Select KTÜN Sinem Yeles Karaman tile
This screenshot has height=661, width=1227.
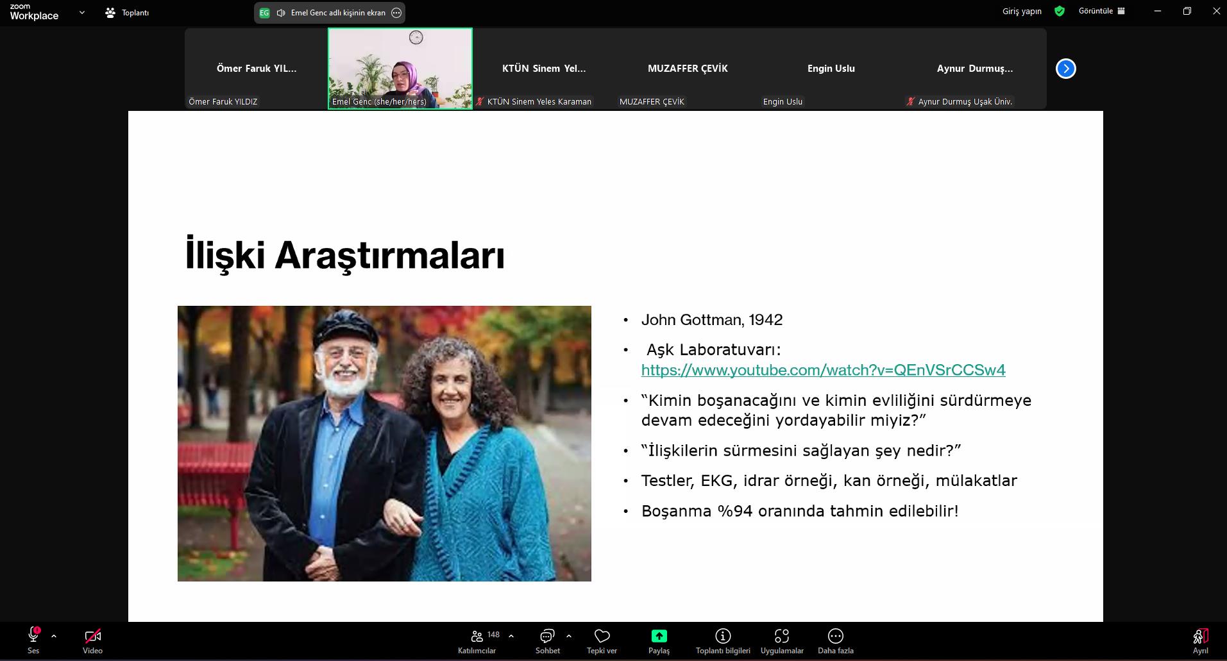544,69
